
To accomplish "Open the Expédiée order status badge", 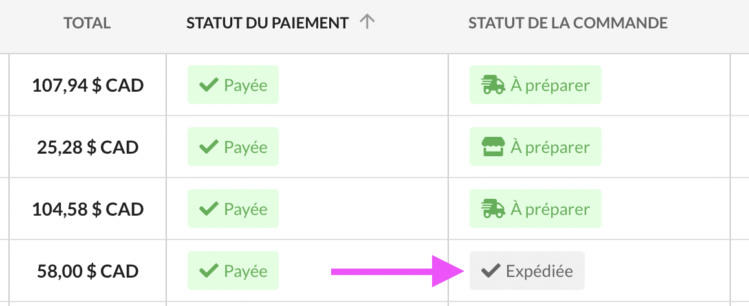I will [527, 270].
